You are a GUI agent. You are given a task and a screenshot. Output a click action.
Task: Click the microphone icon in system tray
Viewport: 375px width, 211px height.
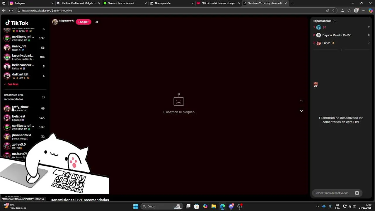point(330,206)
